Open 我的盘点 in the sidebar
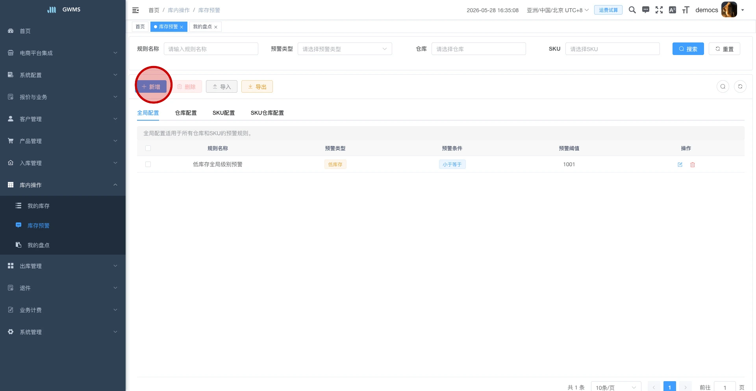This screenshot has width=756, height=391. point(63,245)
